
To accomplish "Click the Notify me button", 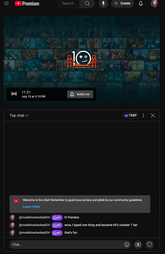I will coord(80,94).
